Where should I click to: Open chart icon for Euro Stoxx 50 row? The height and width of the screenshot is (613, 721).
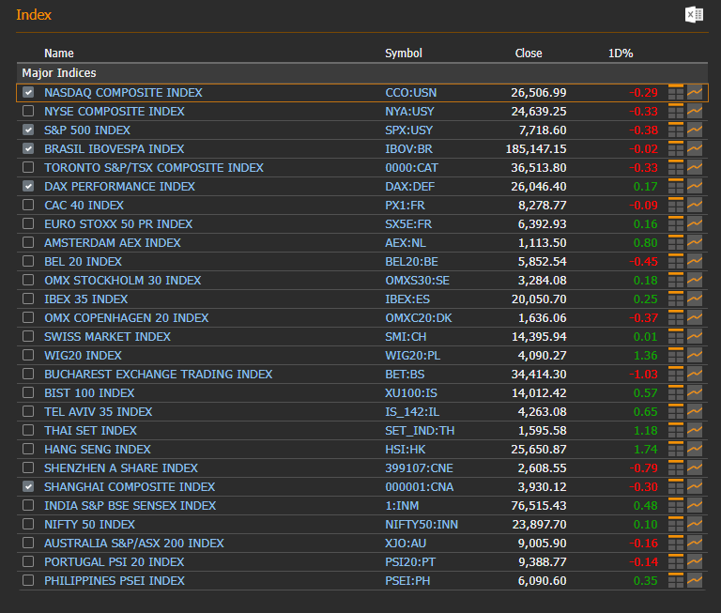click(x=695, y=224)
